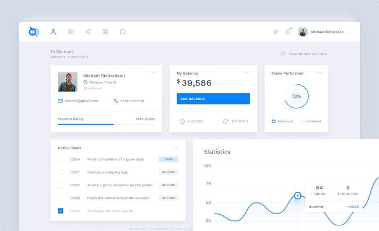Check the task 02854 checkbox
Screen dimensions: 379x231
coord(61,159)
